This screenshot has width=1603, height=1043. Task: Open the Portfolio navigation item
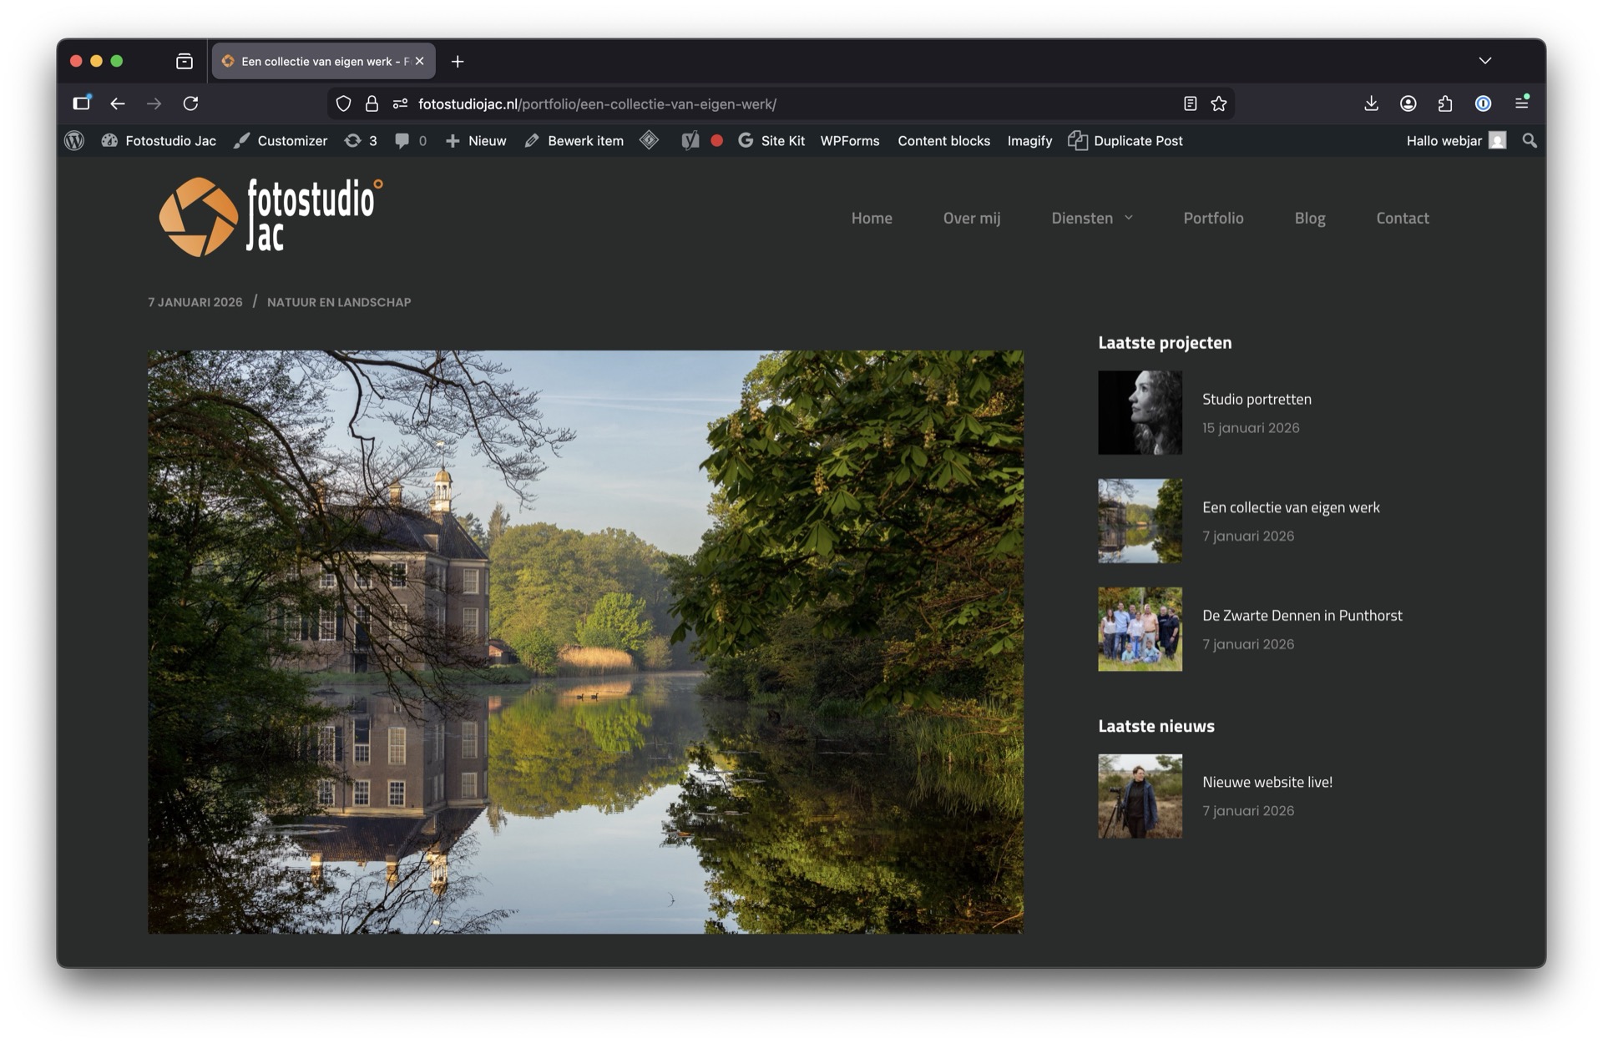pos(1212,218)
